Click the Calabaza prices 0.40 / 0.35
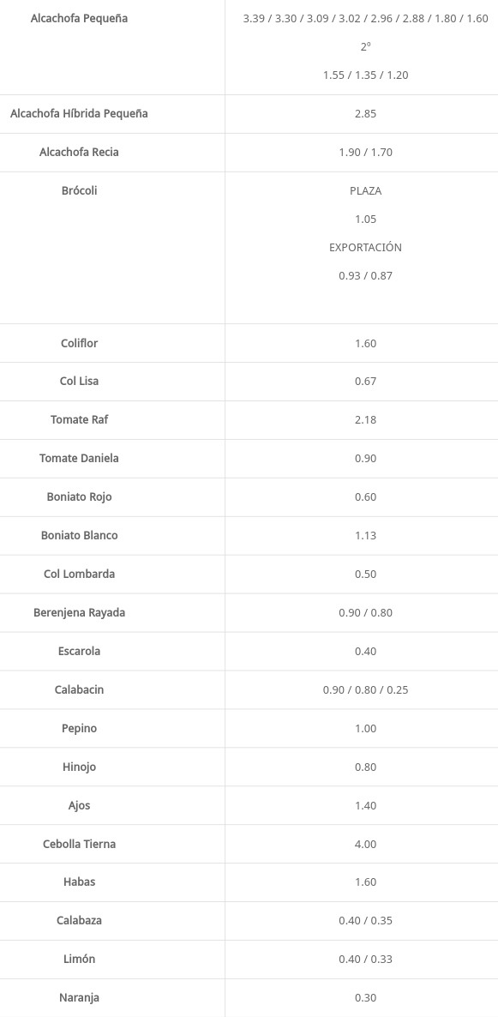Image resolution: width=498 pixels, height=1017 pixels. (x=366, y=920)
